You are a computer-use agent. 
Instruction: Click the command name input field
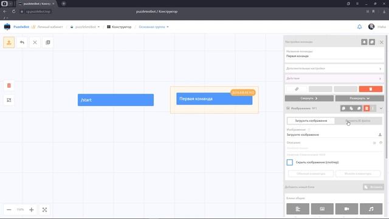point(334,56)
